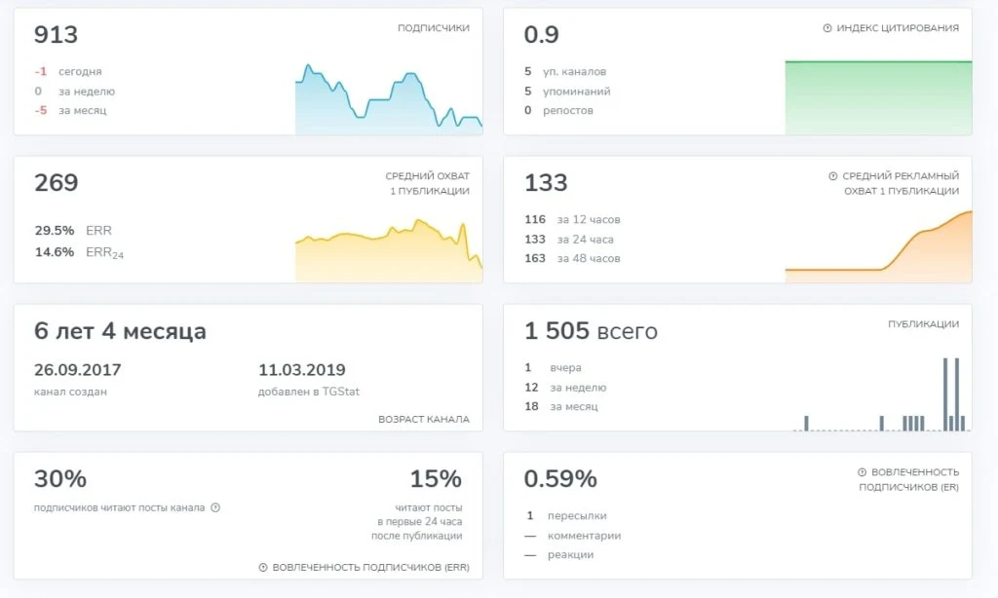Select the '14.6%' ERR24 value
Viewport: 998px width, 598px height.
(55, 252)
